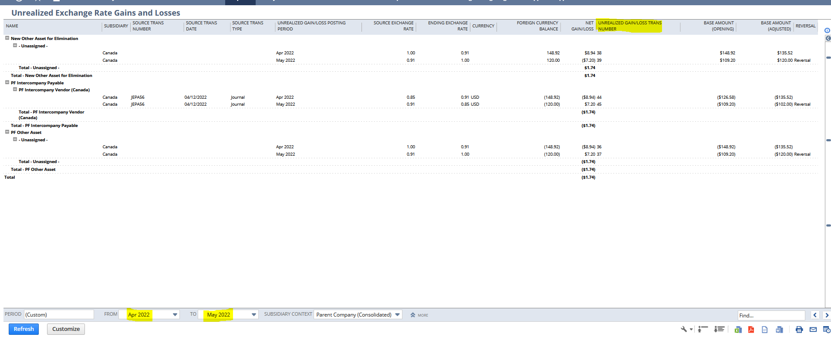
Task: Open transaction number 37 link
Action: (599, 154)
